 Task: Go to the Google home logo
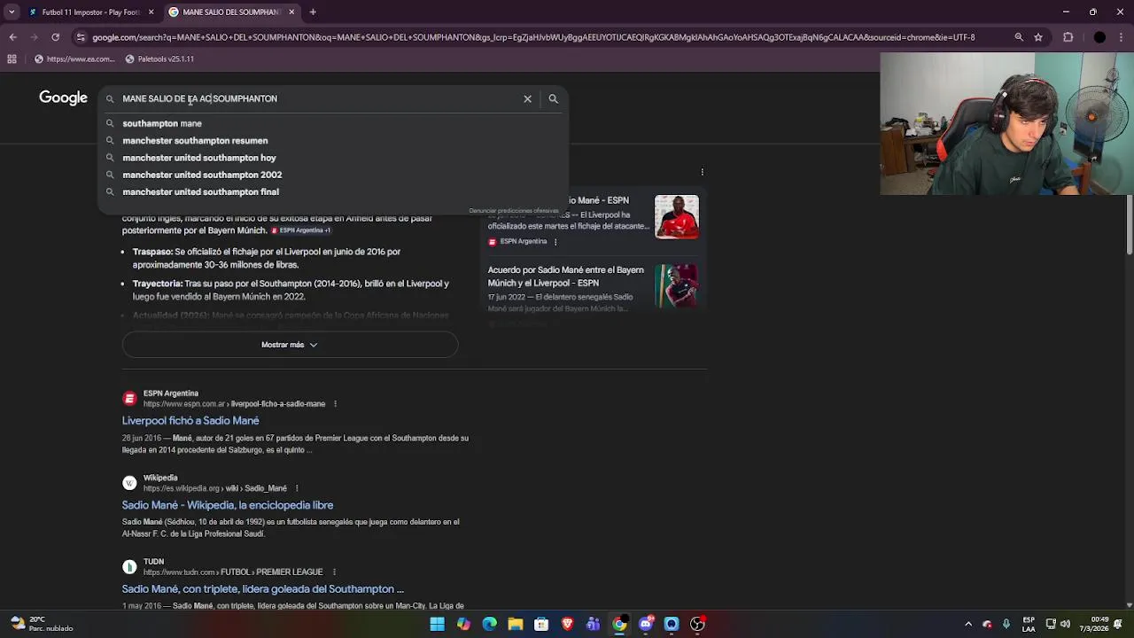[63, 97]
